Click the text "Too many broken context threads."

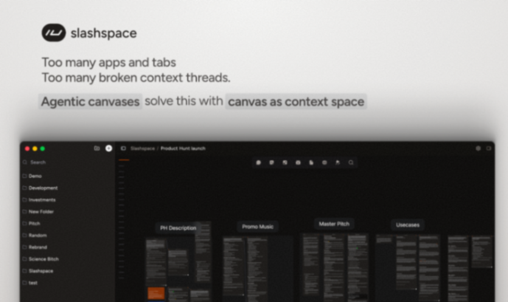click(136, 78)
